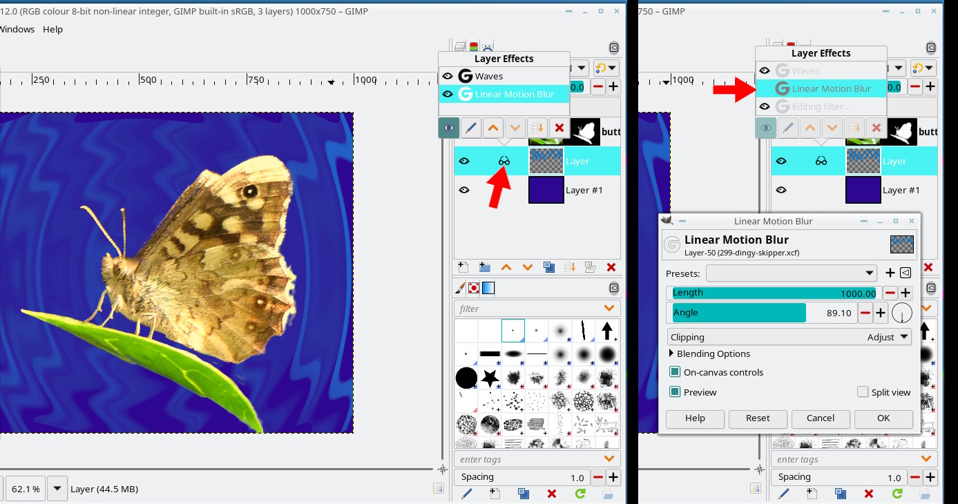Viewport: 958px width, 504px height.
Task: Delete the layer in left window's Layers panel
Action: pos(611,267)
